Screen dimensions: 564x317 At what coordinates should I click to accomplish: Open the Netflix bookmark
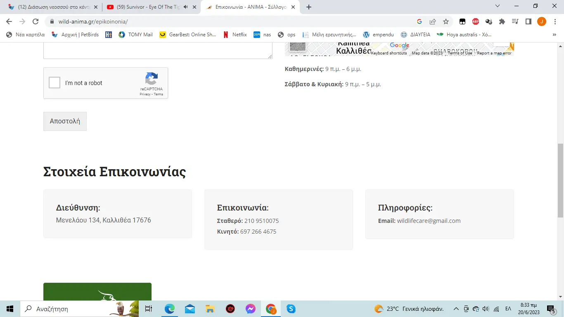pos(235,35)
